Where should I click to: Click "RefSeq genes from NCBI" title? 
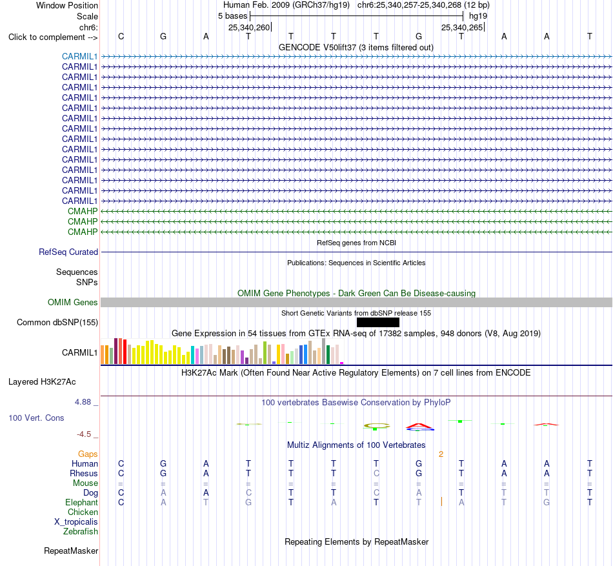coord(356,243)
